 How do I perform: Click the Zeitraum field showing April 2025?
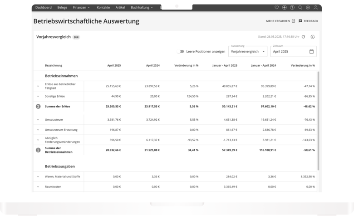coord(290,52)
